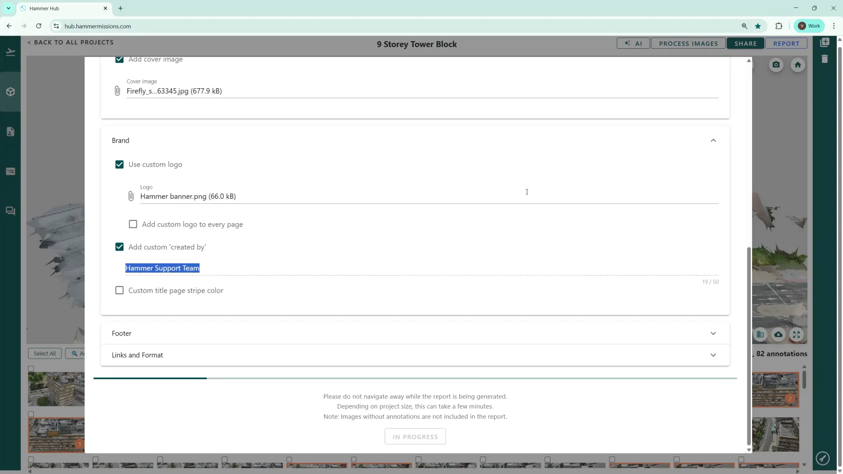Open the 3D model cube sidebar icon

11,92
